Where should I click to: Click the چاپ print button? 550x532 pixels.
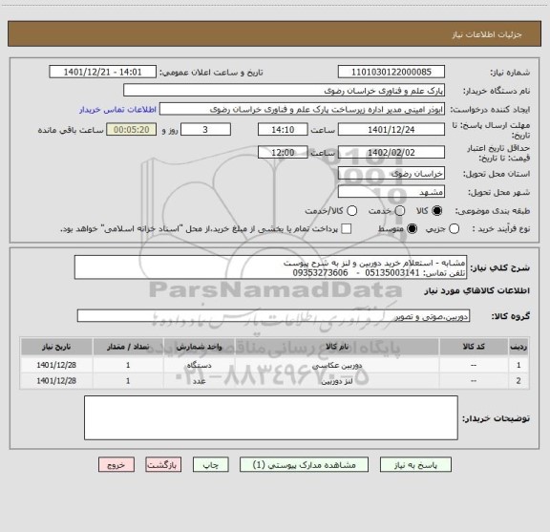pyautogui.click(x=210, y=464)
